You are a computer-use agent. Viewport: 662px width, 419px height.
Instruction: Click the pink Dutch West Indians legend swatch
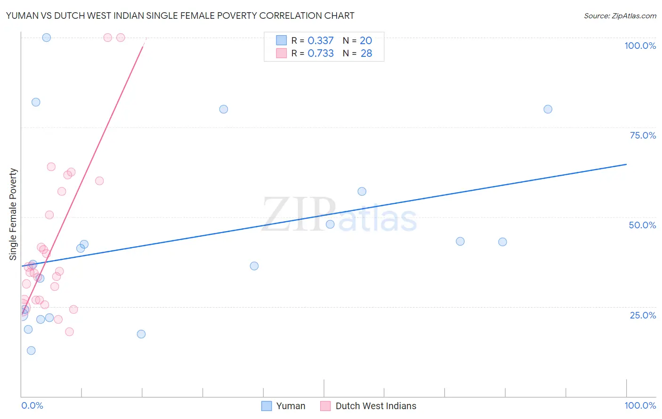coord(325,406)
